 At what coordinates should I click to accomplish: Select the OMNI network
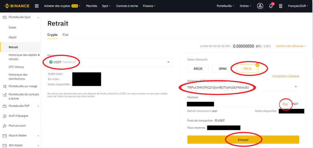[223, 69]
